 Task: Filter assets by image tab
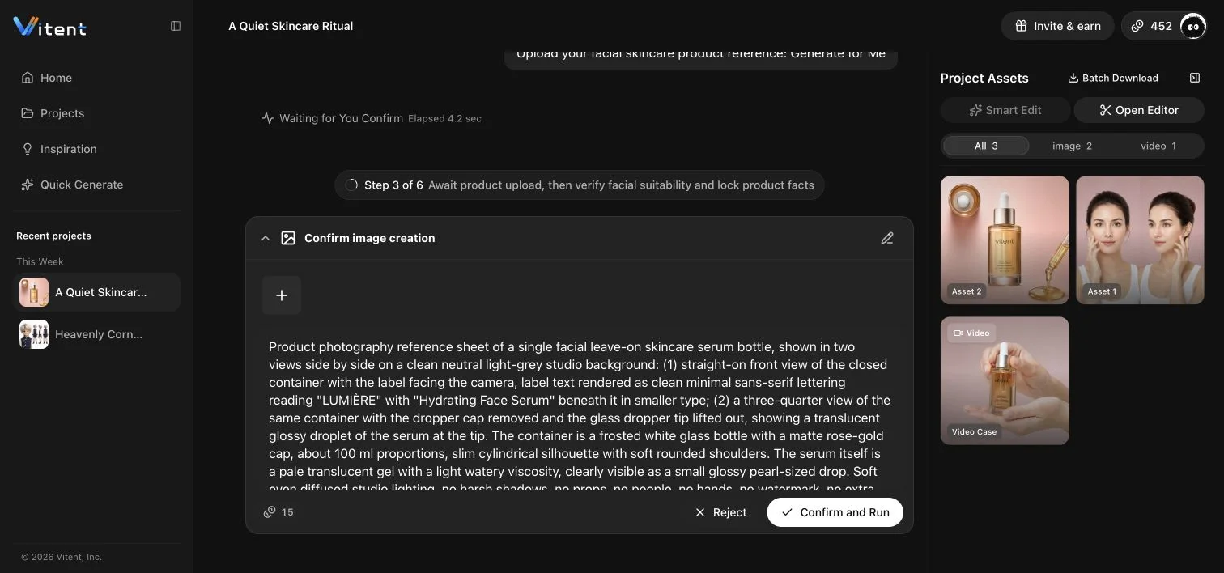pyautogui.click(x=1072, y=146)
